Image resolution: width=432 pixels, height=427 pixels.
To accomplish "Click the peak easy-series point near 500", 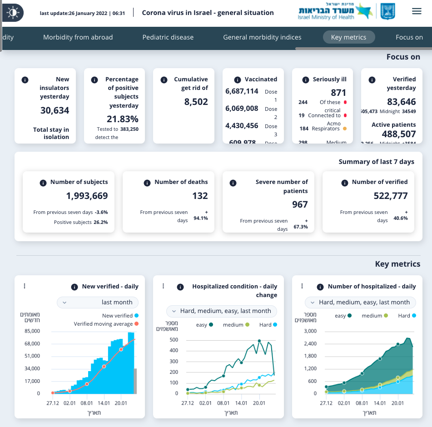I will point(259,341).
